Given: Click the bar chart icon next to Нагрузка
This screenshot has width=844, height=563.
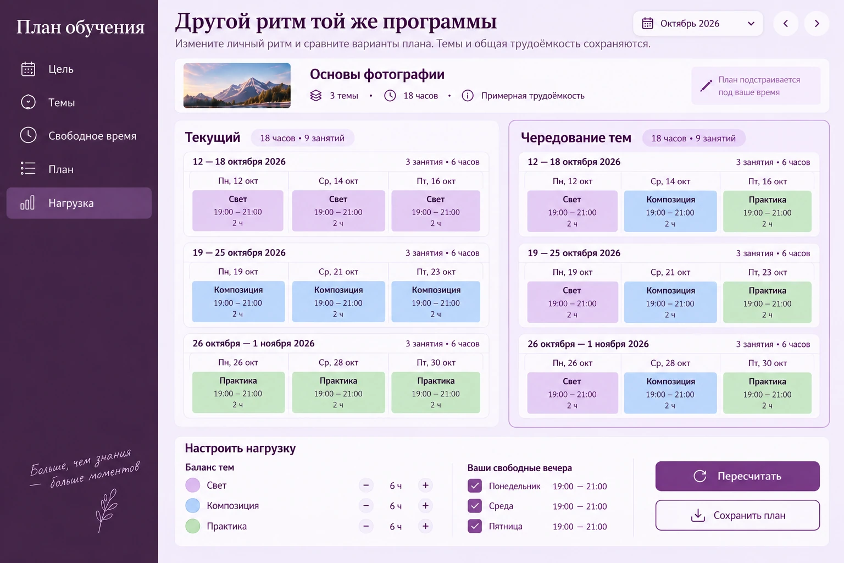Looking at the screenshot, I should click(27, 203).
